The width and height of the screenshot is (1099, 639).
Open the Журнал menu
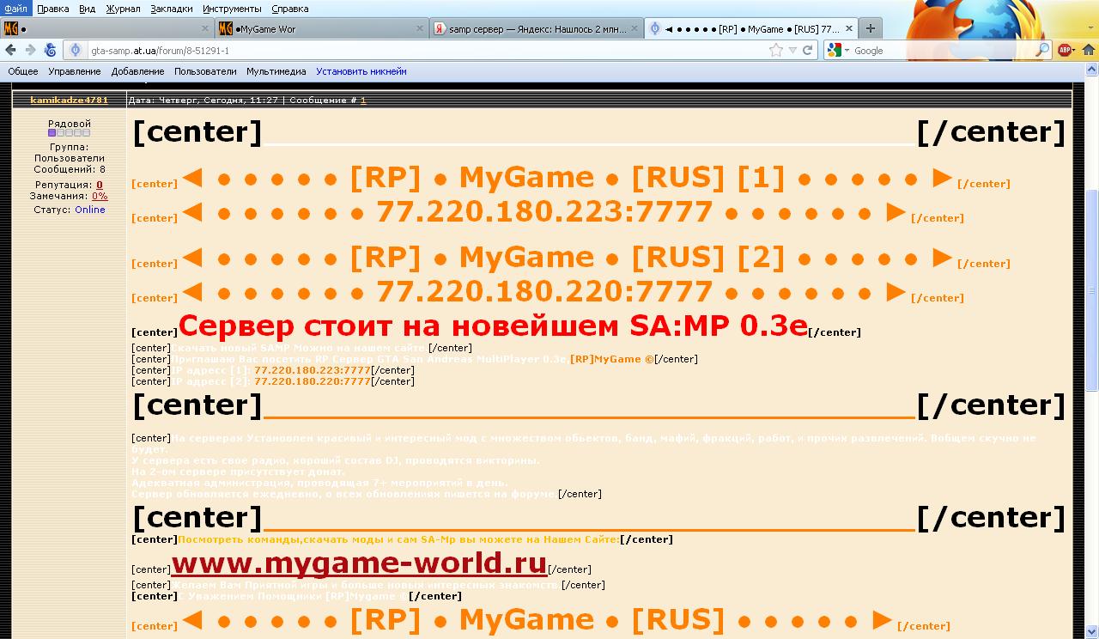124,9
